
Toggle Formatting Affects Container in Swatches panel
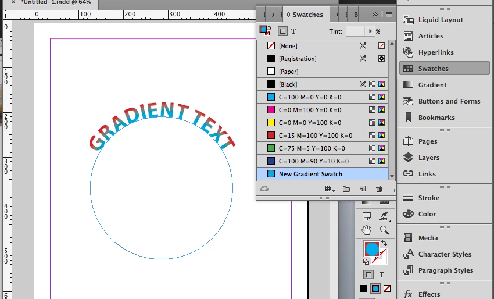click(x=282, y=31)
